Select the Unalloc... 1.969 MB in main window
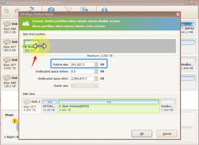This screenshot has width=199, height=145. pyautogui.click(x=188, y=64)
